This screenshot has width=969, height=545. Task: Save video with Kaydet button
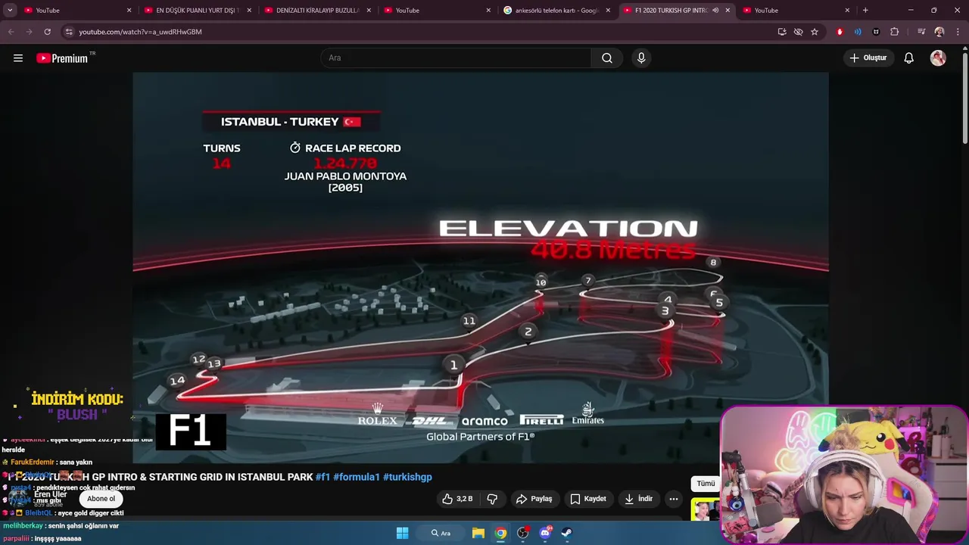pyautogui.click(x=588, y=499)
